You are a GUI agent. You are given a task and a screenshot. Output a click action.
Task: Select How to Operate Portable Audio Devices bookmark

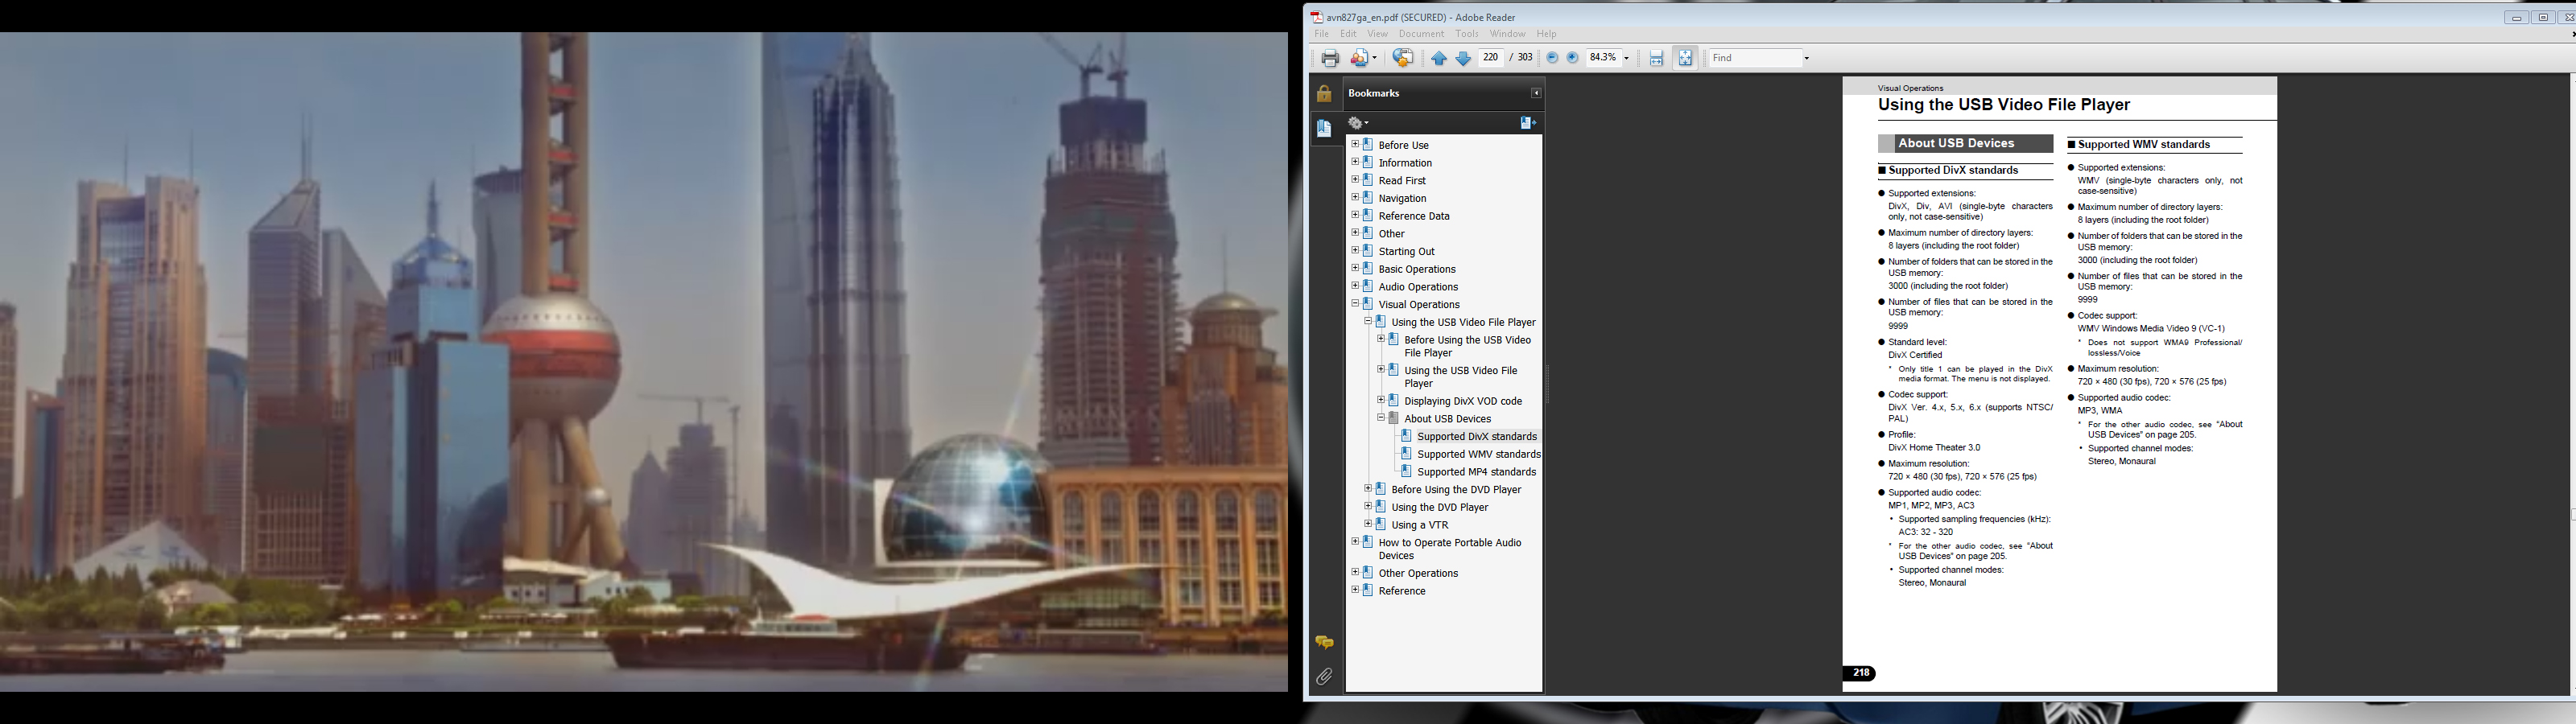[x=1450, y=549]
